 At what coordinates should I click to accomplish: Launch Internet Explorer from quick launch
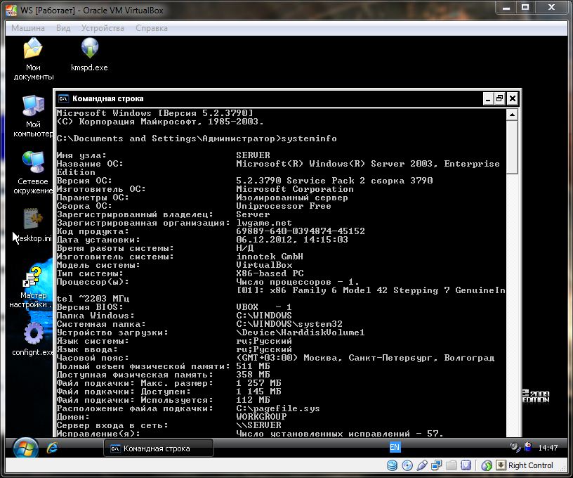coord(53,448)
